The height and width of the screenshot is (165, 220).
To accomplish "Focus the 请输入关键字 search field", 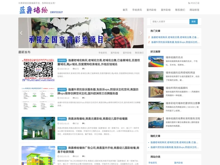I will click(x=170, y=21).
